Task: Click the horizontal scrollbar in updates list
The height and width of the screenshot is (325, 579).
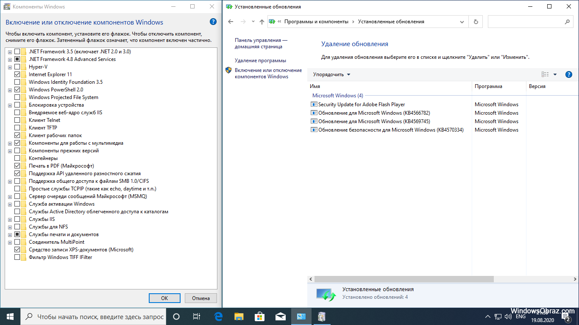Action: point(404,279)
